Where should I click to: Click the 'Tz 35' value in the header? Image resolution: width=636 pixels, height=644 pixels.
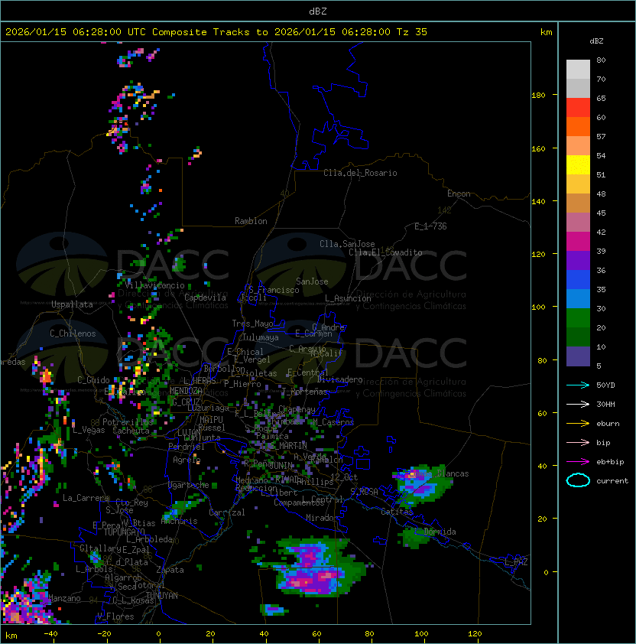(x=412, y=32)
